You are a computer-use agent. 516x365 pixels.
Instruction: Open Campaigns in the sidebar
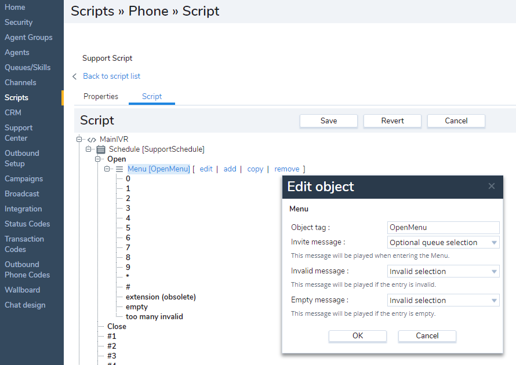[x=24, y=179]
